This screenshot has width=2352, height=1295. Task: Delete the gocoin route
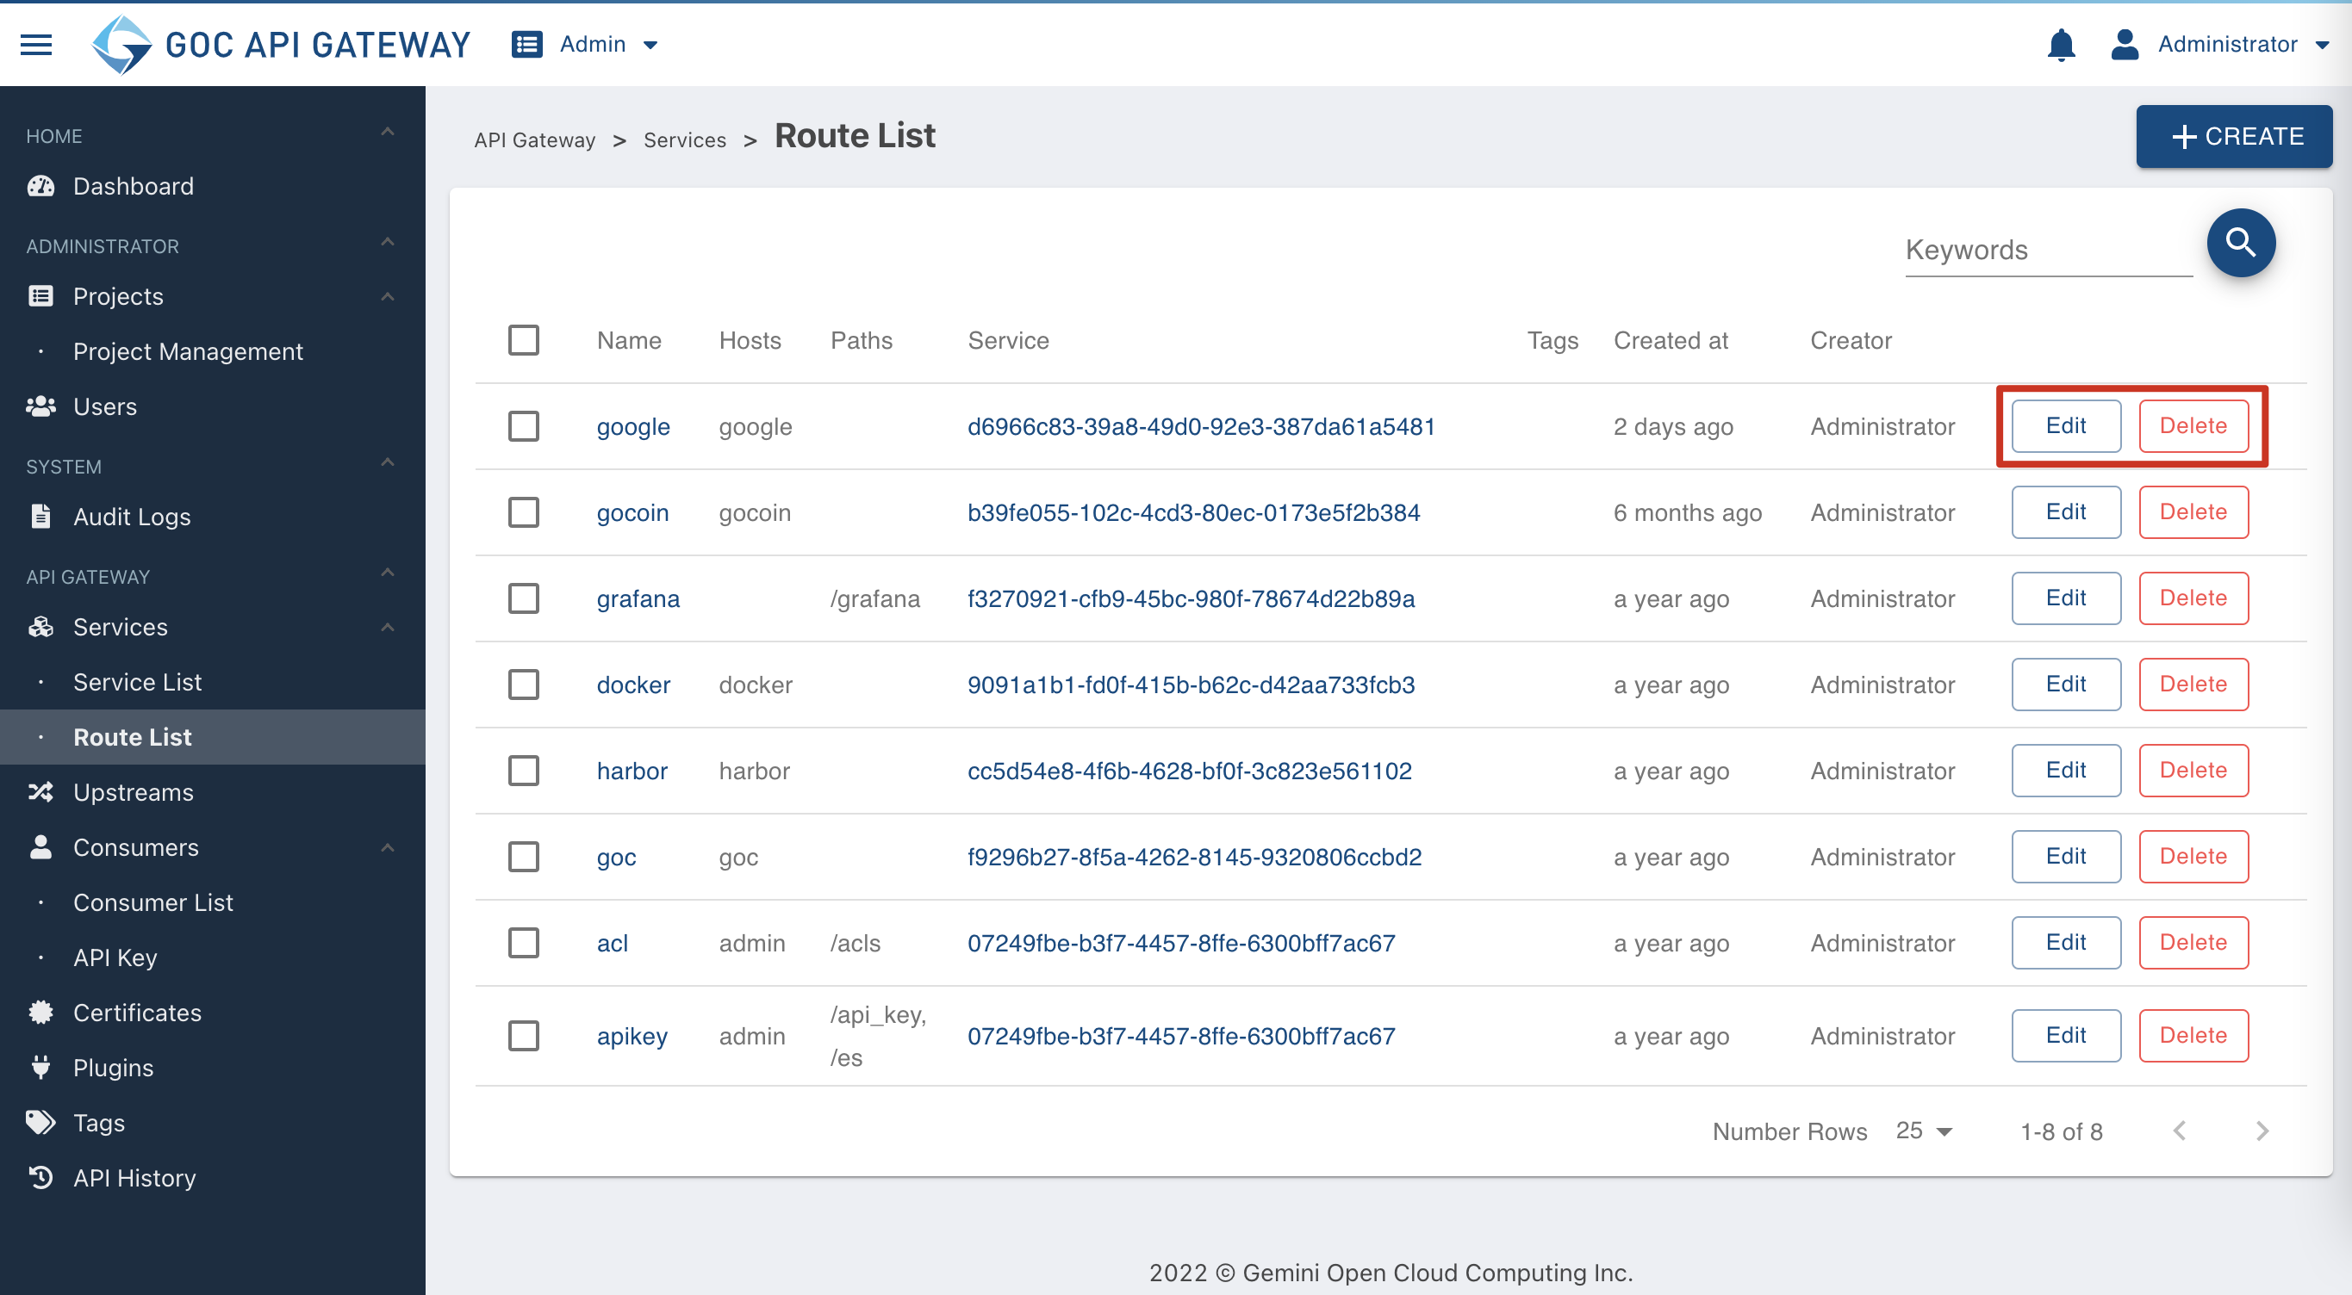tap(2193, 512)
